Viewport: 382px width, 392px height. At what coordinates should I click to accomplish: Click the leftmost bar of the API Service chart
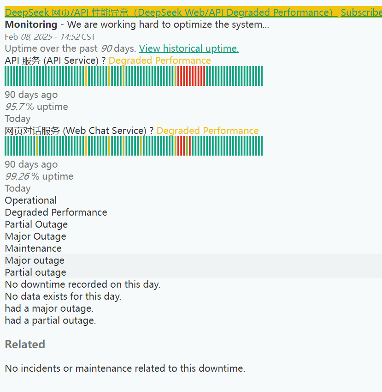6,76
